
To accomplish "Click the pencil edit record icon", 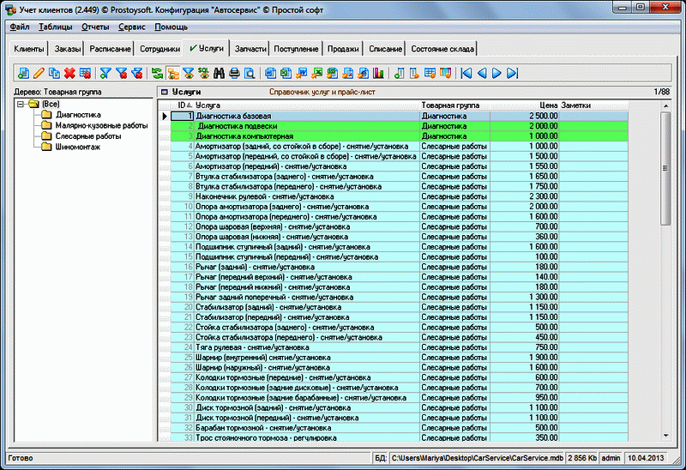I will (39, 73).
